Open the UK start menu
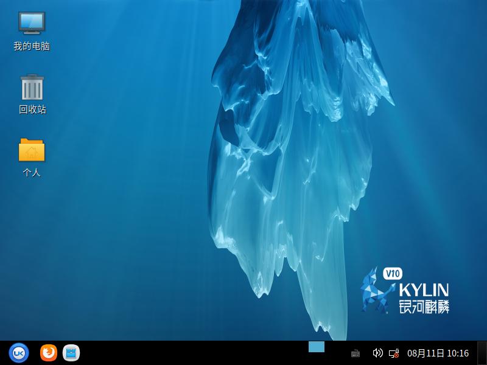 coord(19,352)
